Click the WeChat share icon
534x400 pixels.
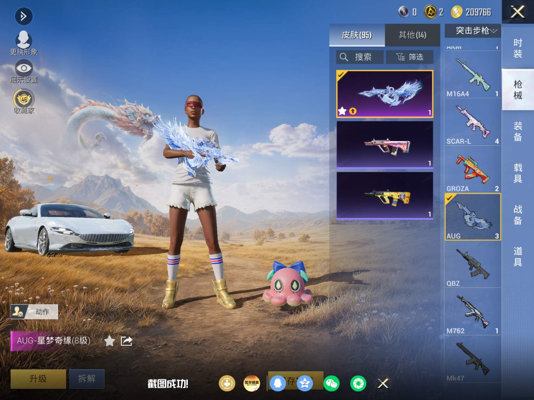331,384
